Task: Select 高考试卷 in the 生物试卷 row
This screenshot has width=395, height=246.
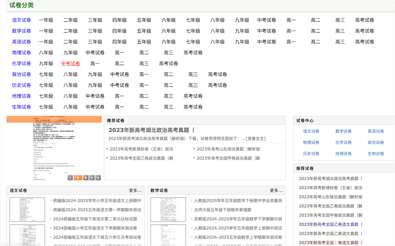Action: (x=193, y=107)
